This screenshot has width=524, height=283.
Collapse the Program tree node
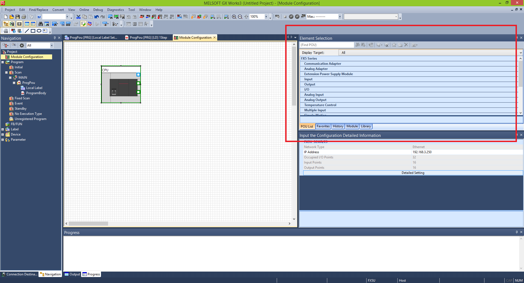[x=3, y=62]
